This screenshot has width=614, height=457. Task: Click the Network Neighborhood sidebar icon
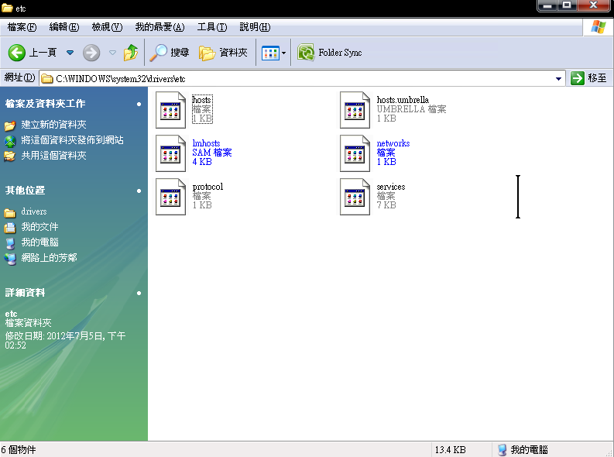[x=10, y=259]
